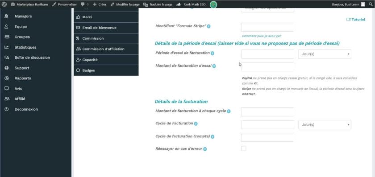Select the Badges tab
375x177 pixels.
pyautogui.click(x=106, y=70)
